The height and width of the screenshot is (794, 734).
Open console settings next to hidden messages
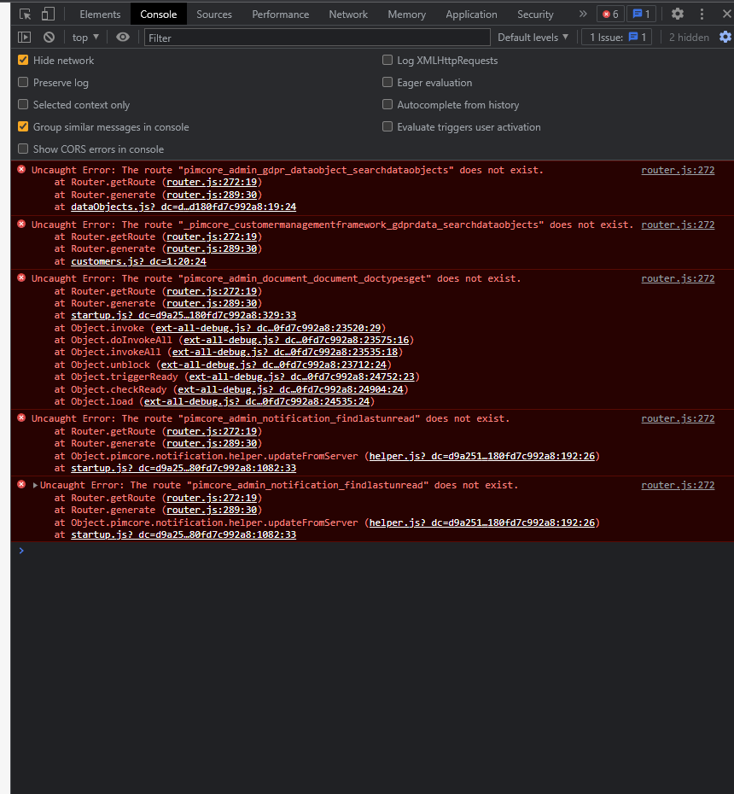click(727, 37)
